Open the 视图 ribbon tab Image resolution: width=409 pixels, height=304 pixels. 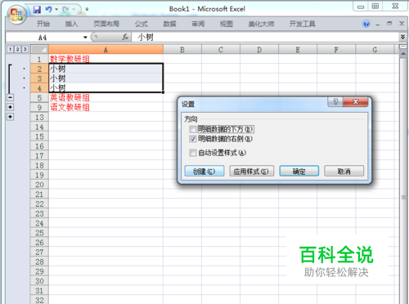point(227,24)
